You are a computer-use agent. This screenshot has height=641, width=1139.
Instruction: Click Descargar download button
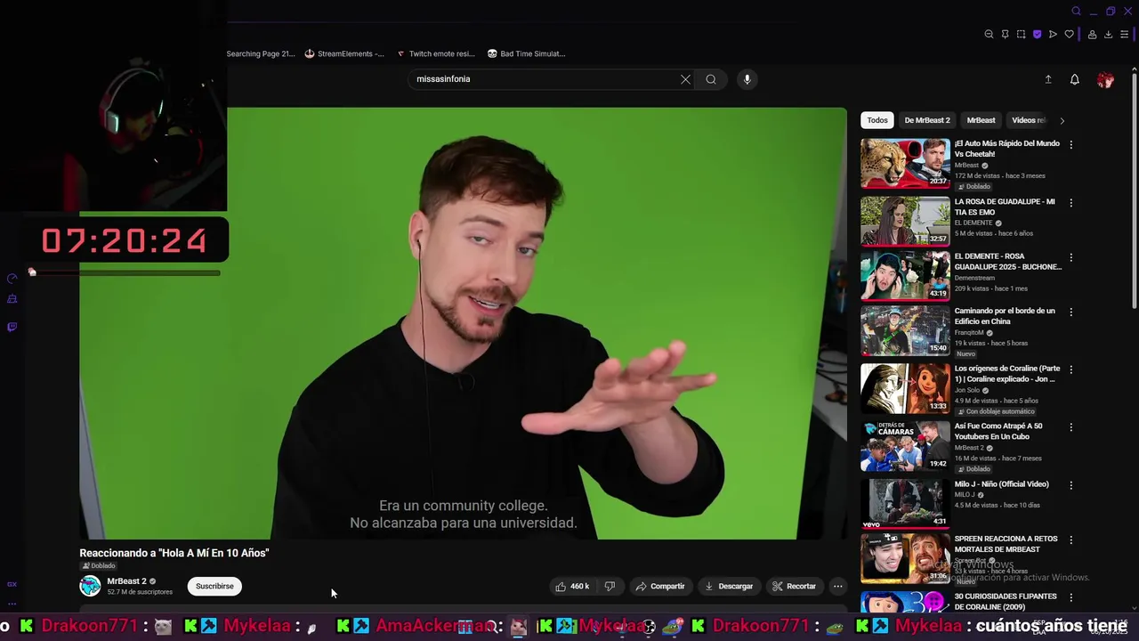coord(729,586)
